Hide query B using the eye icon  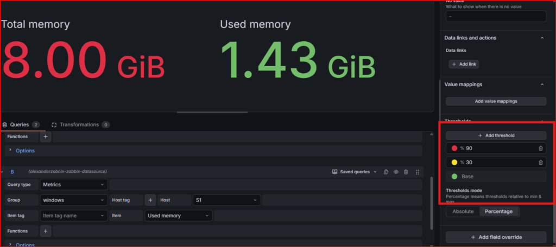coord(396,172)
